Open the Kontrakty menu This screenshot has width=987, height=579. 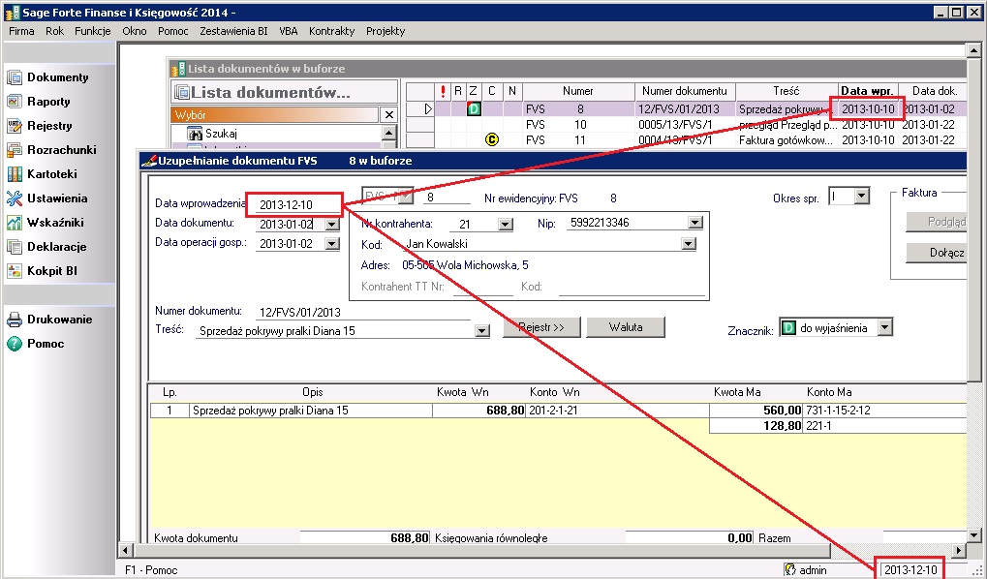(331, 31)
